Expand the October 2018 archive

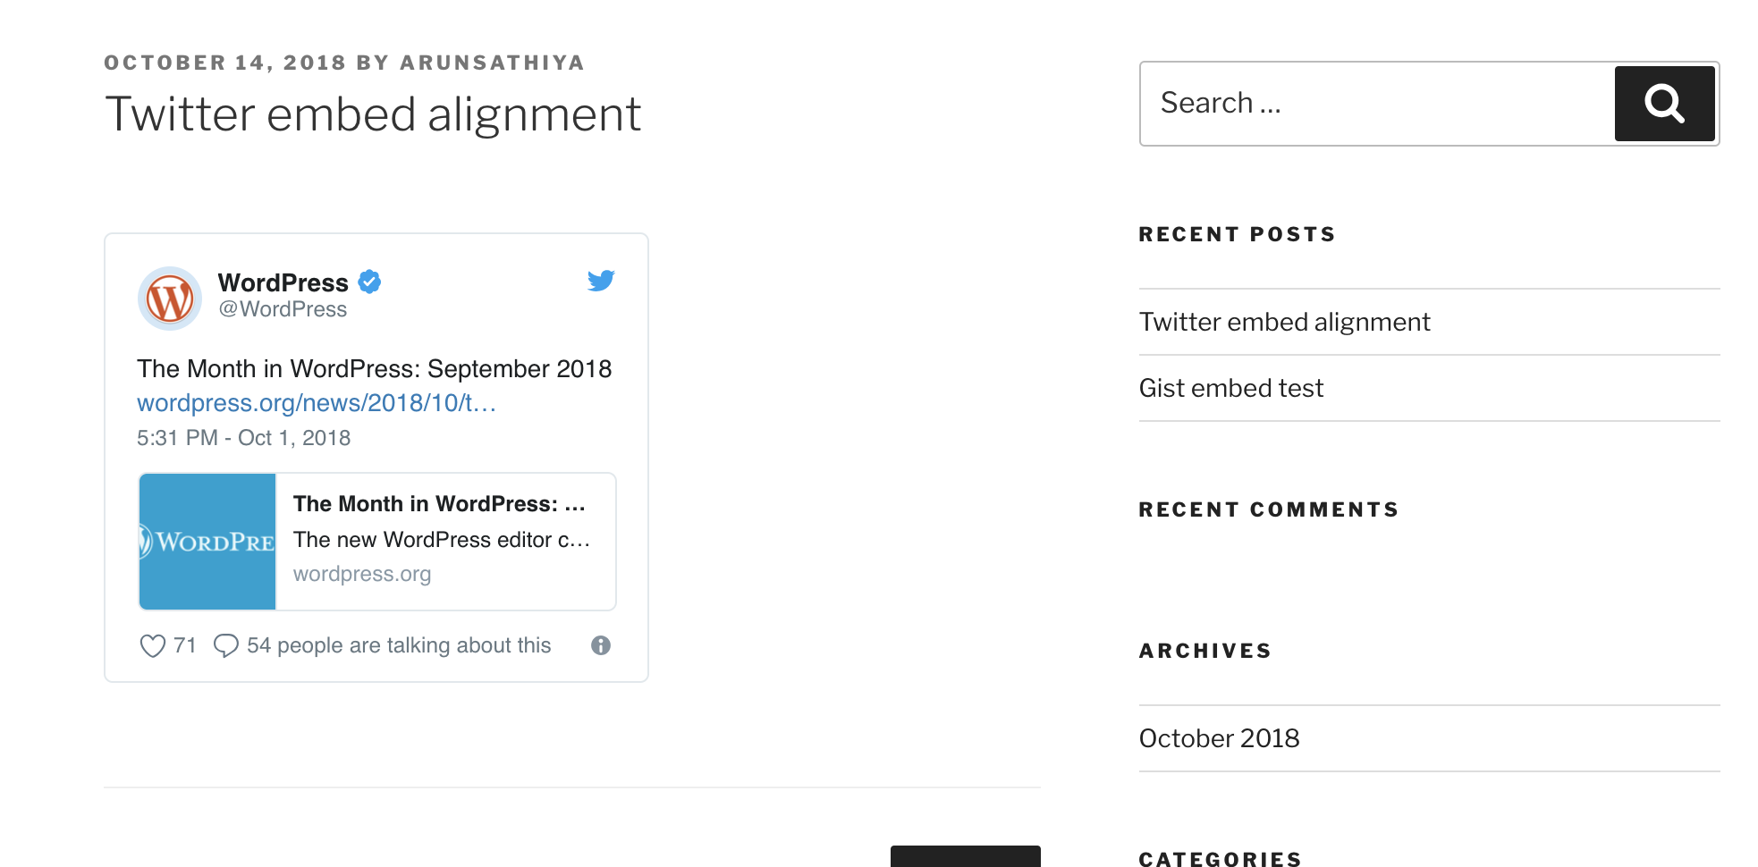pos(1218,737)
